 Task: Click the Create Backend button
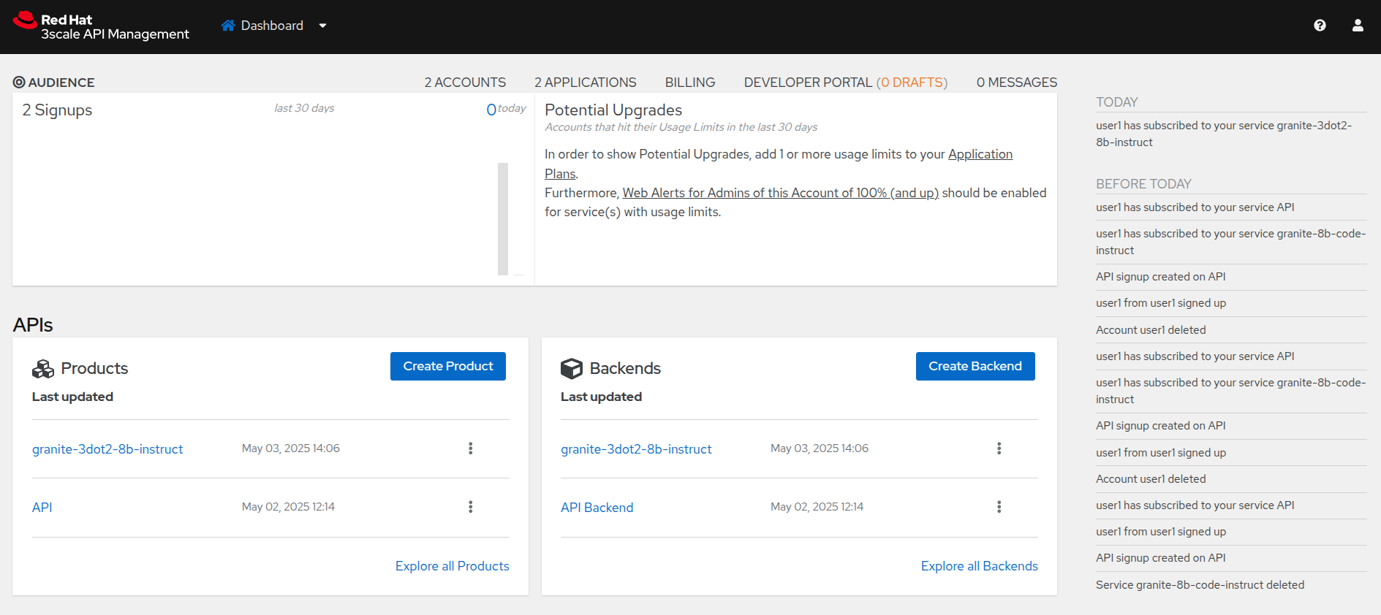click(x=975, y=366)
